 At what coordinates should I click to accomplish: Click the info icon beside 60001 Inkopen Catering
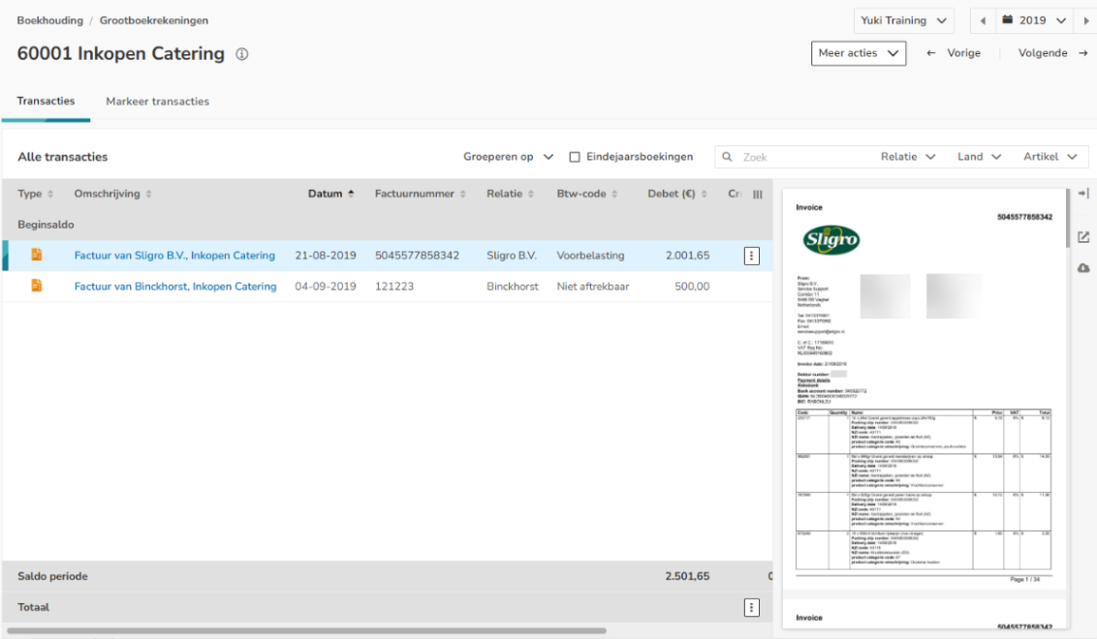tap(242, 54)
